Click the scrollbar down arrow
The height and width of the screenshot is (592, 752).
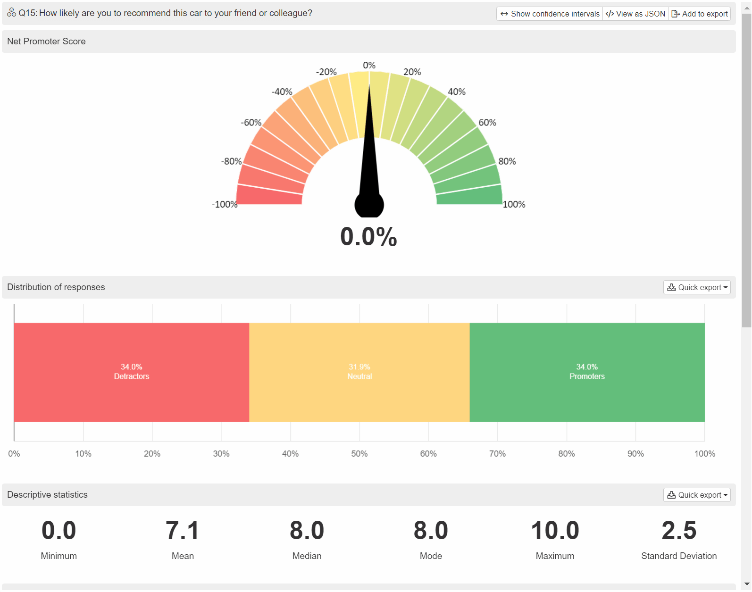746,584
